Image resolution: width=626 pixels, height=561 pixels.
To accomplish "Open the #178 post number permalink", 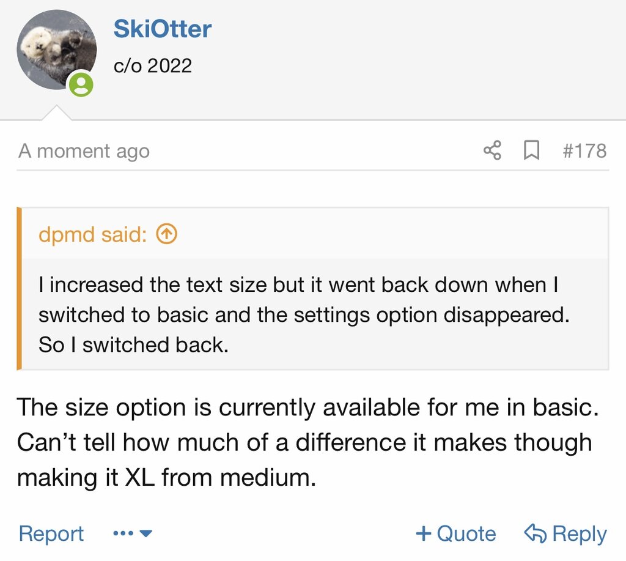I will [584, 150].
